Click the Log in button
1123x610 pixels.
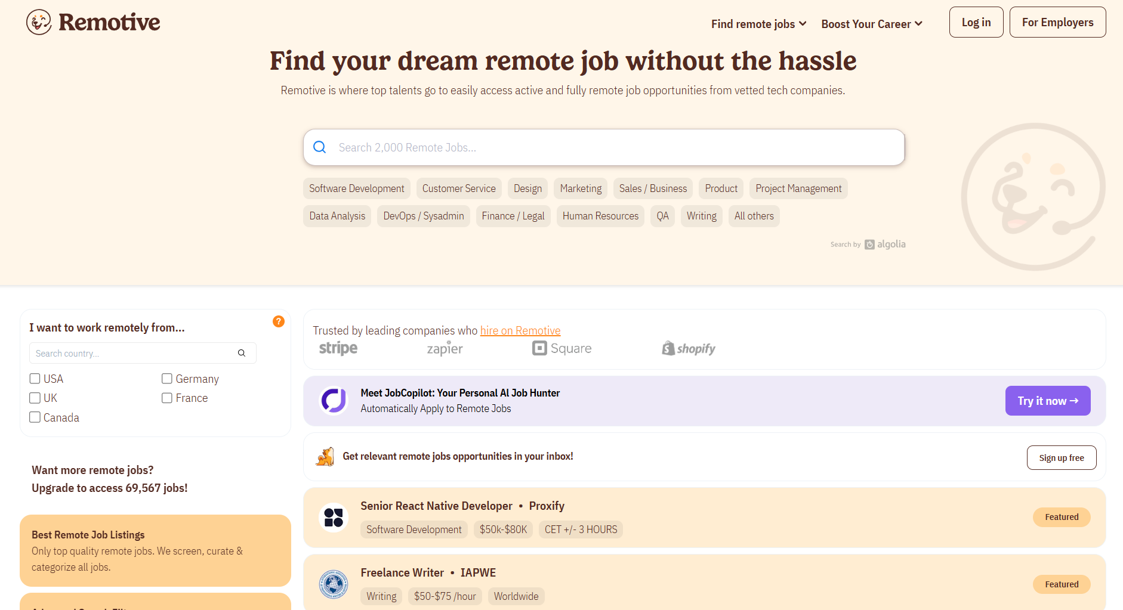[976, 22]
